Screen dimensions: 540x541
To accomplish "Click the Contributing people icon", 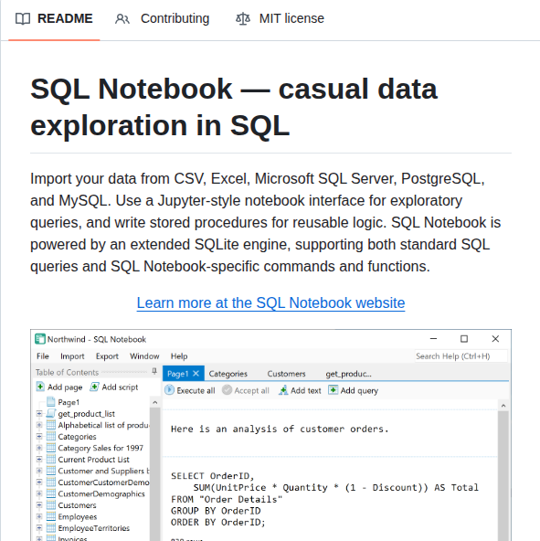I will pyautogui.click(x=122, y=19).
